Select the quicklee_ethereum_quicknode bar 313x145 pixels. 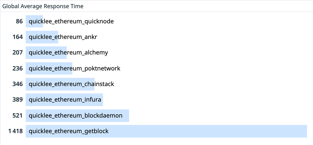coord(34,21)
